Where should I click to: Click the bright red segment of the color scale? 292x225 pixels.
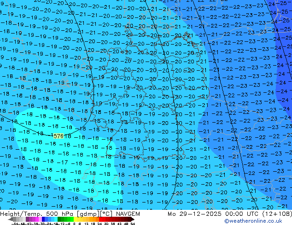(x=100, y=219)
